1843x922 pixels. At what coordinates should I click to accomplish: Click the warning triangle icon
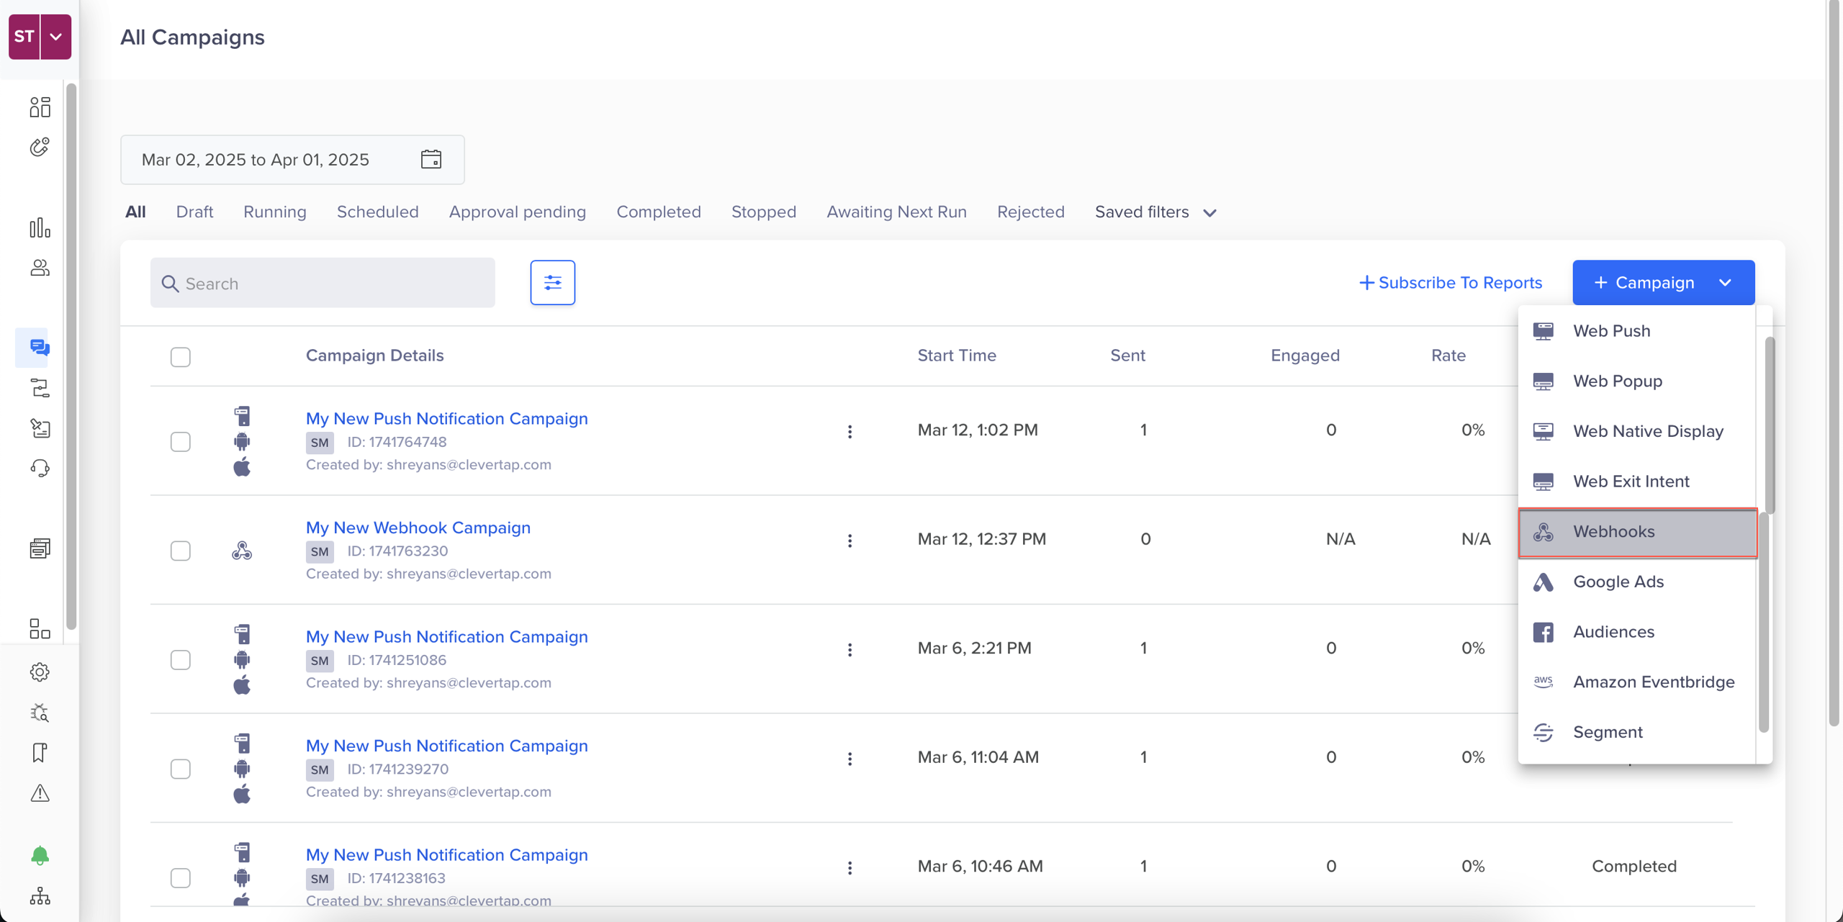coord(40,793)
